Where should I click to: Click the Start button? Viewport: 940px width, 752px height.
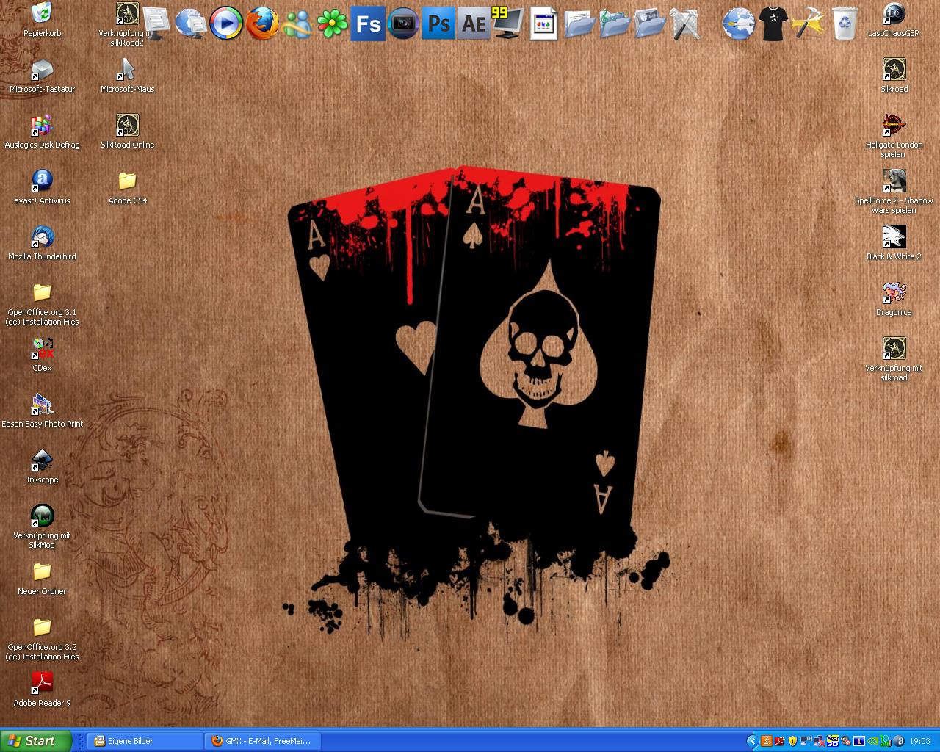[x=36, y=741]
